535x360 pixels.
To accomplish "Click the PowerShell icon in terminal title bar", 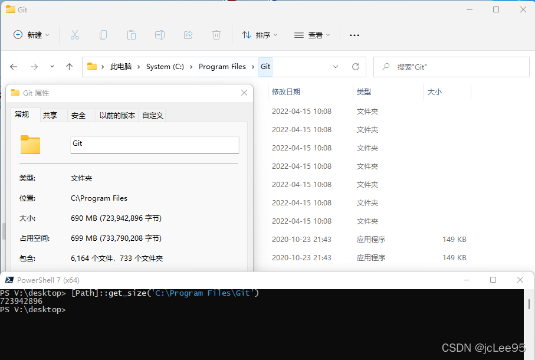I will click(9, 280).
